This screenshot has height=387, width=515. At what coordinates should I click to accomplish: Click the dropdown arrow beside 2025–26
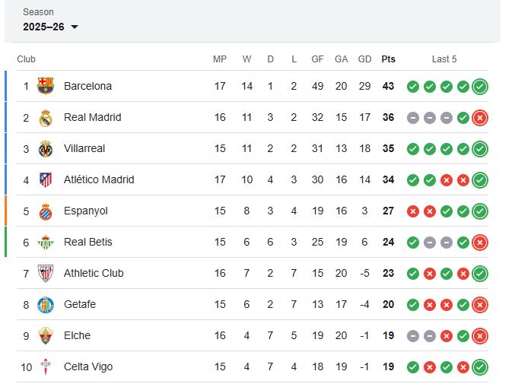pos(75,27)
